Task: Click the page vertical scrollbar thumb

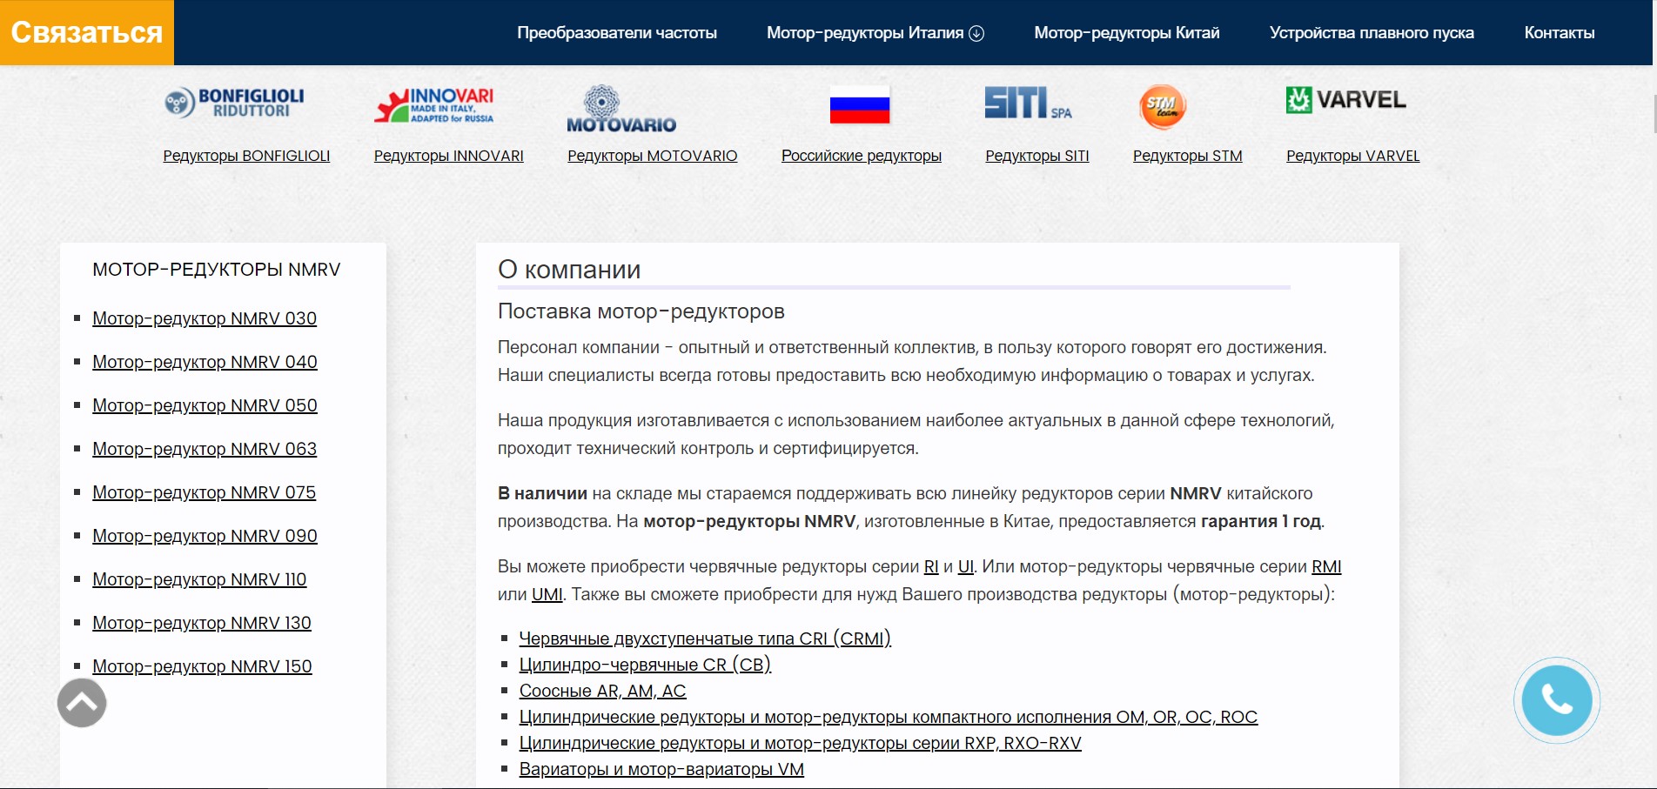Action: coord(1654,113)
